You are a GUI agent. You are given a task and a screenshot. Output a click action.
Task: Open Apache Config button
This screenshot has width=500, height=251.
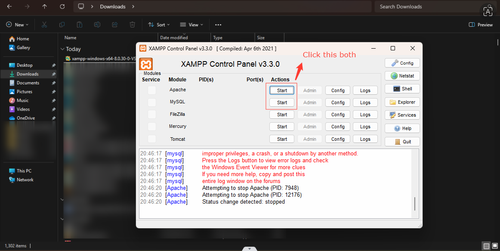click(x=338, y=90)
